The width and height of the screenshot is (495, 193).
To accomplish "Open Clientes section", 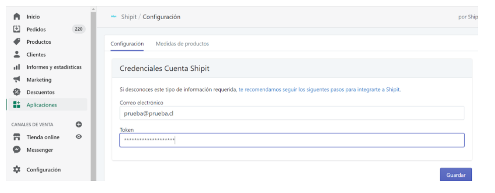I will click(36, 54).
